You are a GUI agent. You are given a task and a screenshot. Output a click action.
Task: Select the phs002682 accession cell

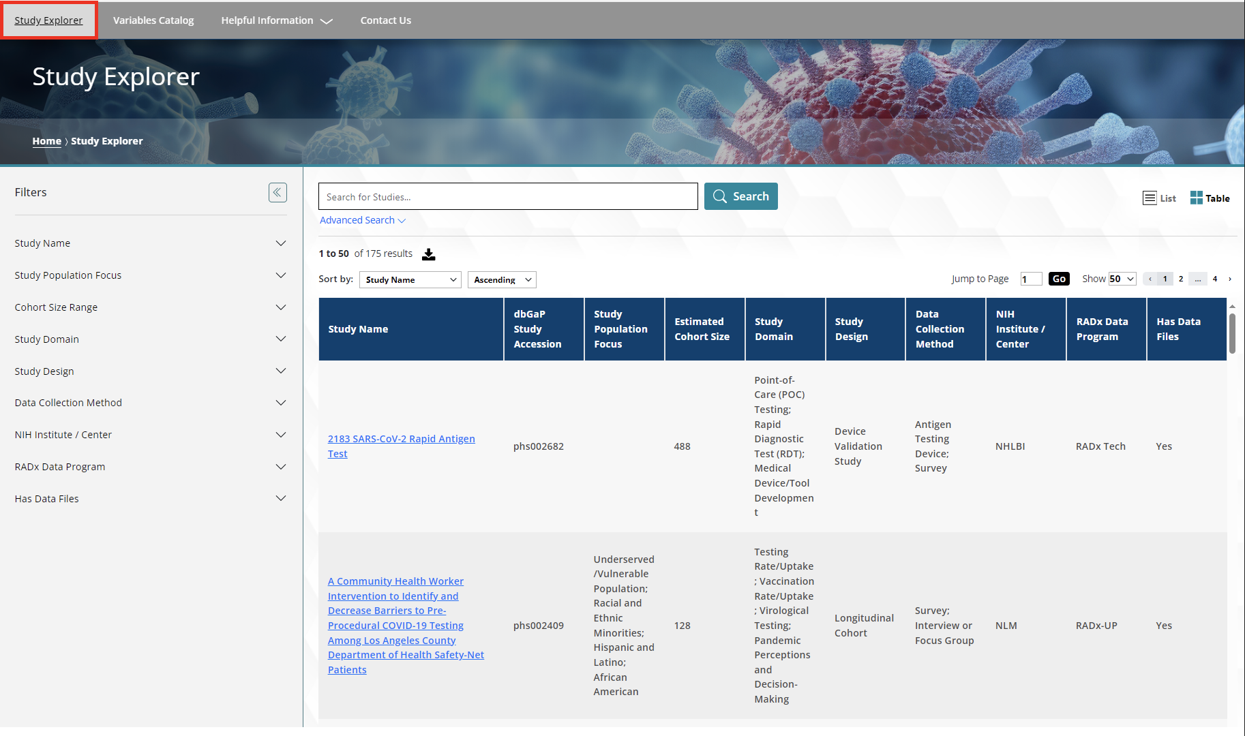[539, 446]
